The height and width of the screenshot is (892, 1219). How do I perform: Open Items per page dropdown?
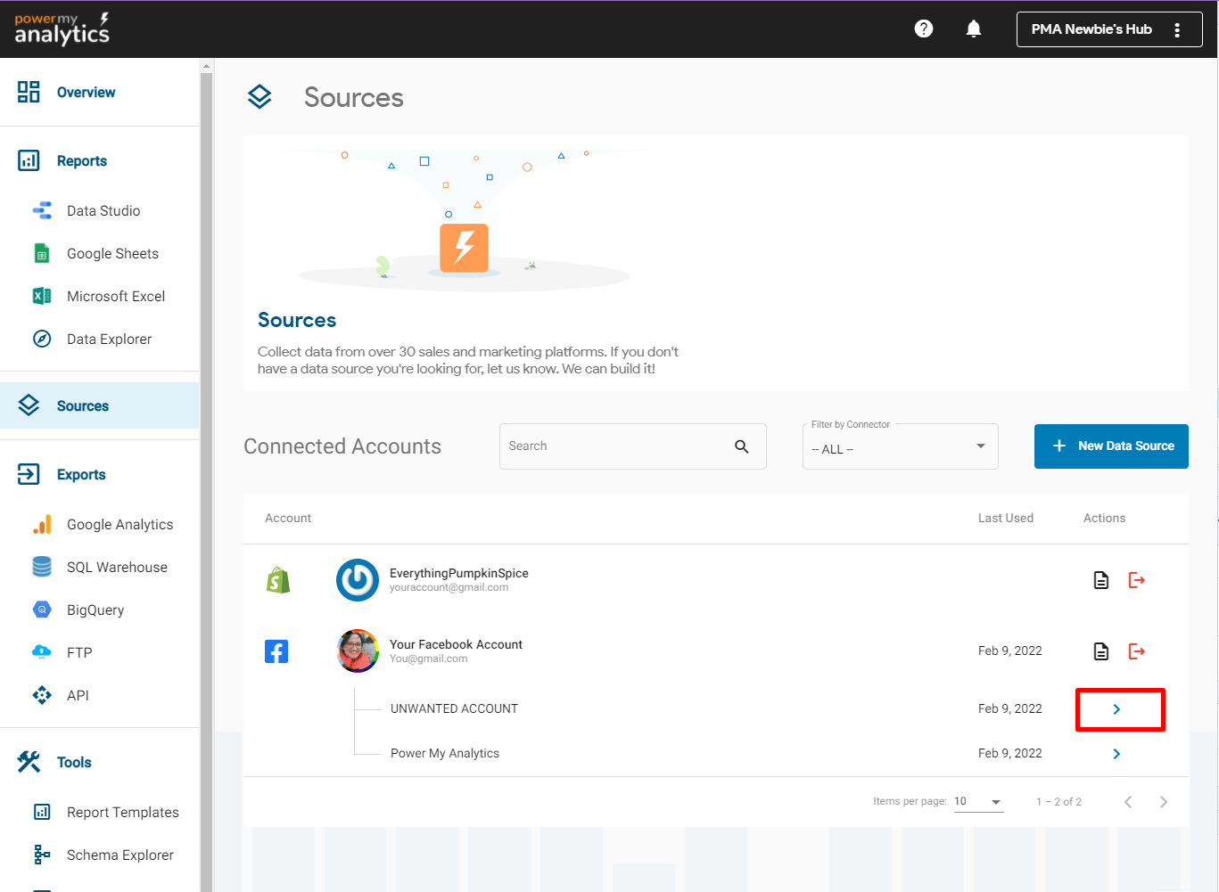(978, 802)
